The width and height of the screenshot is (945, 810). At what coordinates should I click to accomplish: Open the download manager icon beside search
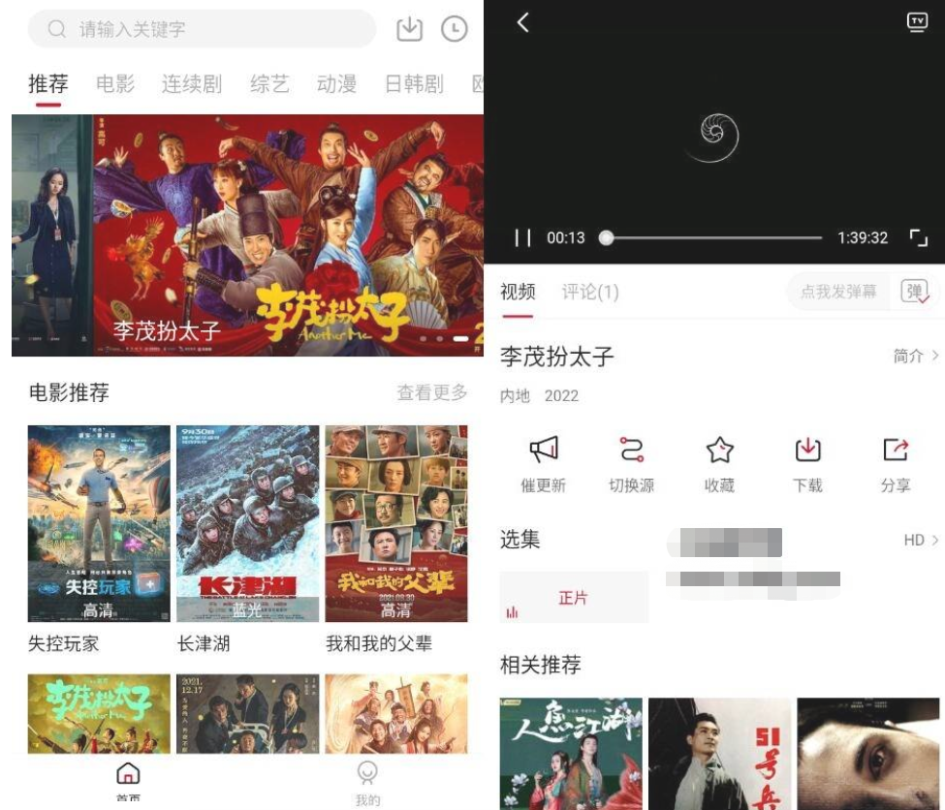[410, 29]
